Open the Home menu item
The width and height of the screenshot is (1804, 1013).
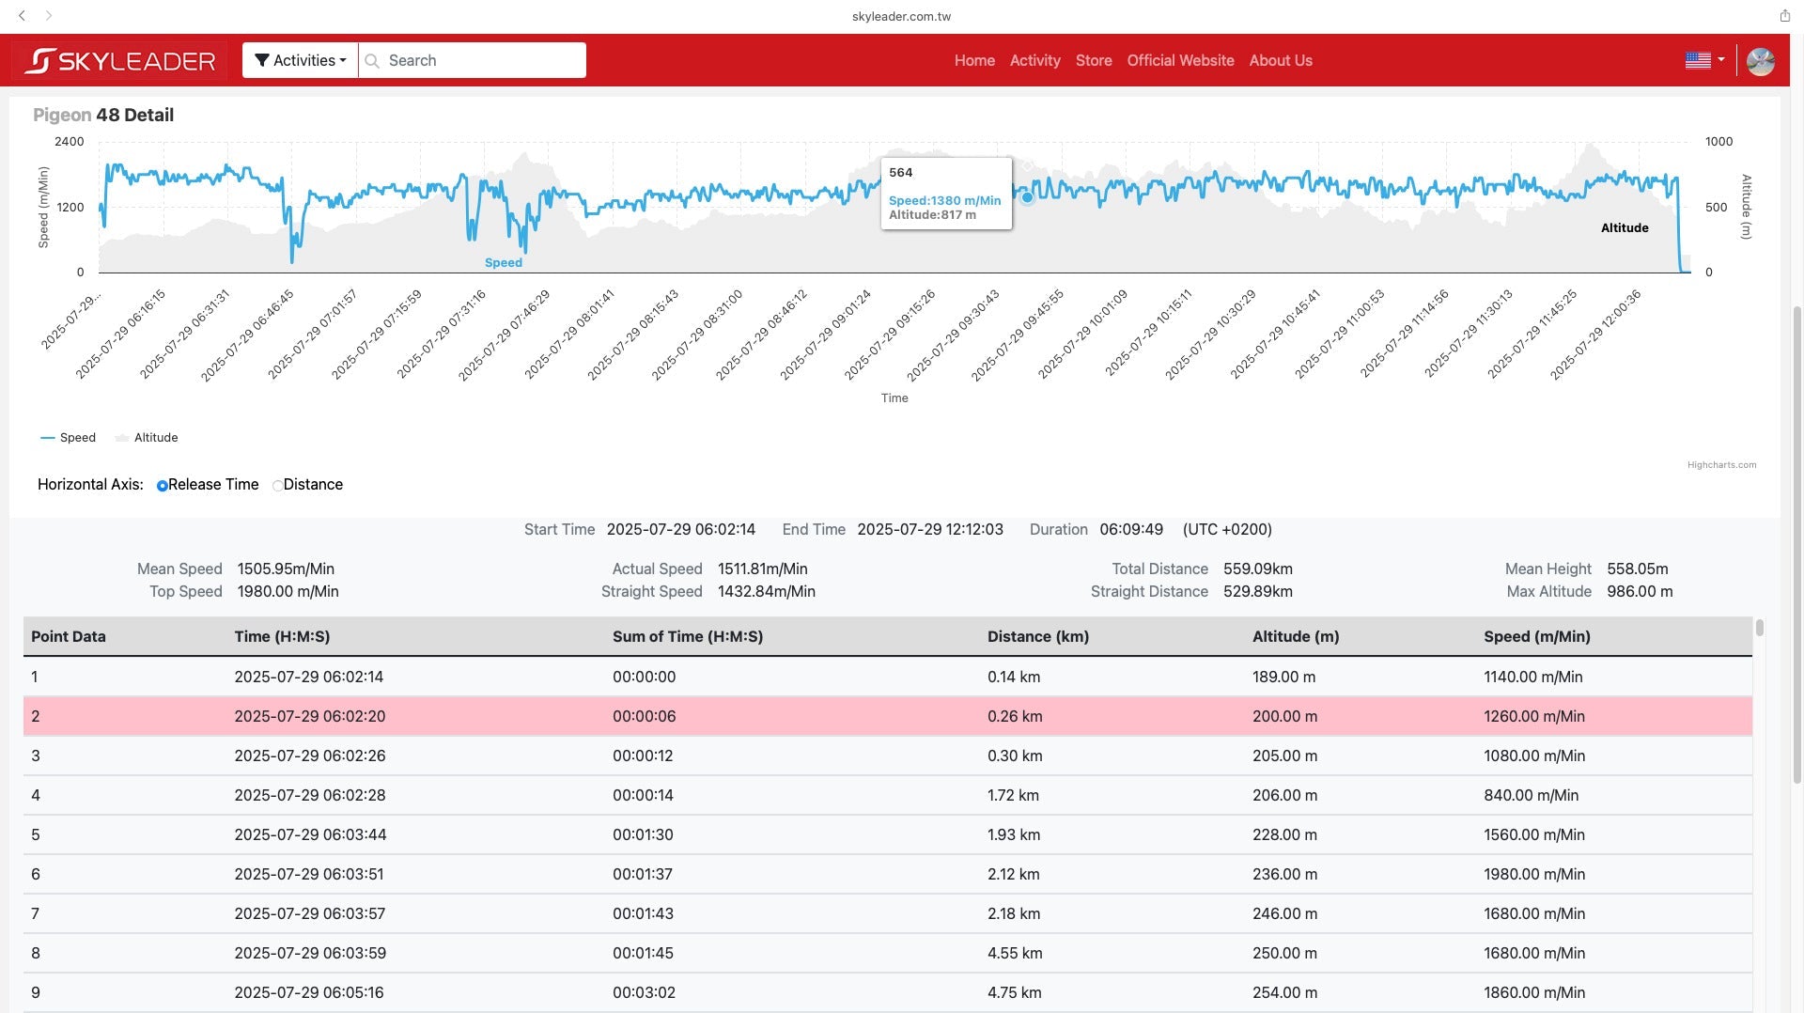[973, 61]
